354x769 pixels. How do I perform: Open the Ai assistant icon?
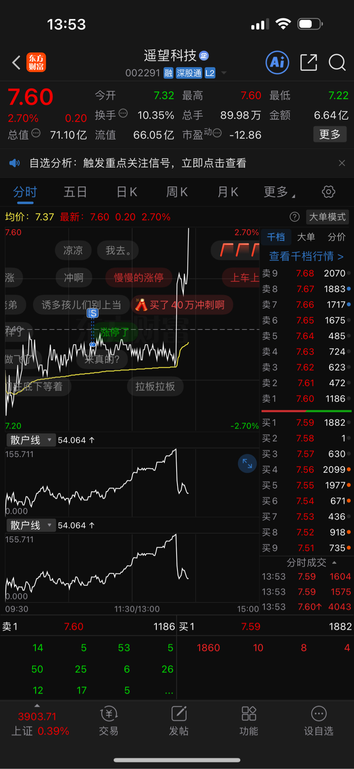(277, 62)
